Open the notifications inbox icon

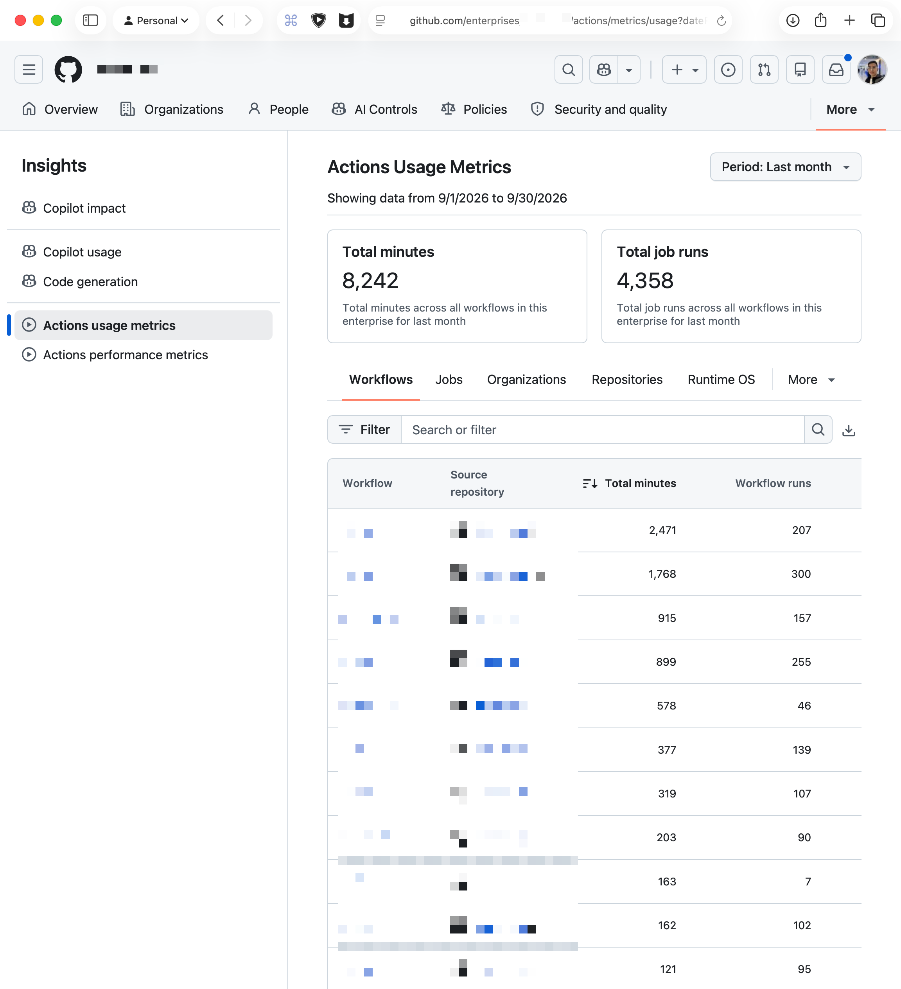tap(836, 70)
